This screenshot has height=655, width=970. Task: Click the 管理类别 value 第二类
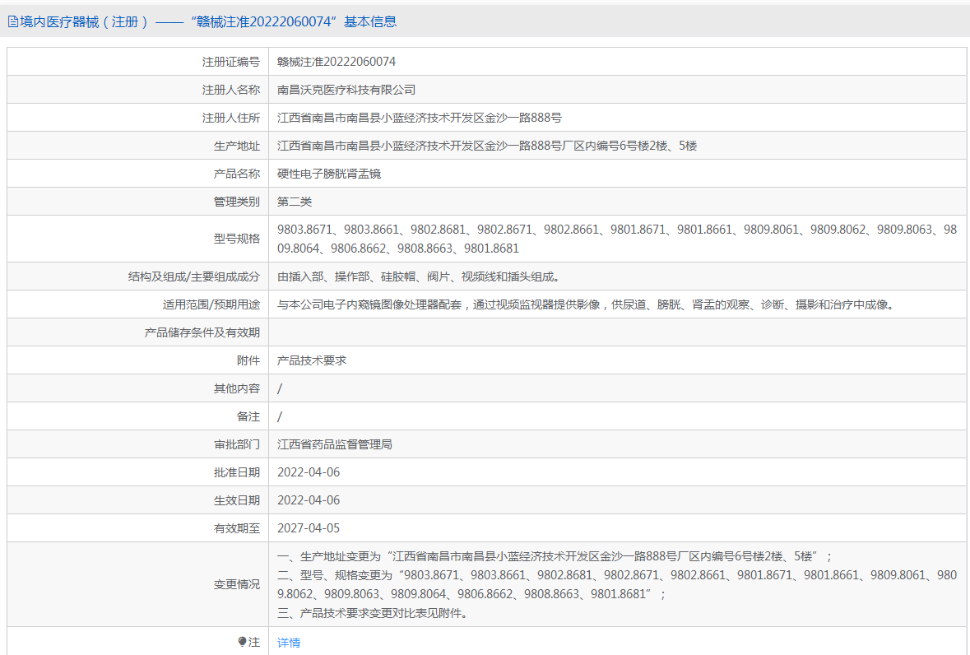295,202
